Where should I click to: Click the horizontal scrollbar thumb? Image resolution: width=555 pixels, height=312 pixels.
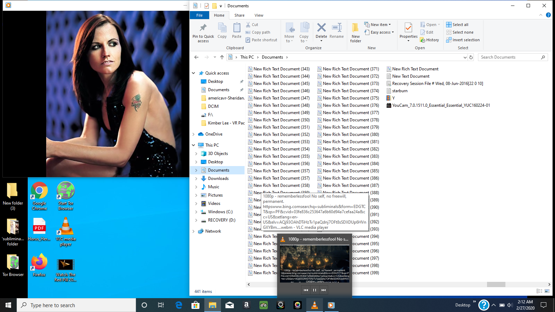click(496, 284)
